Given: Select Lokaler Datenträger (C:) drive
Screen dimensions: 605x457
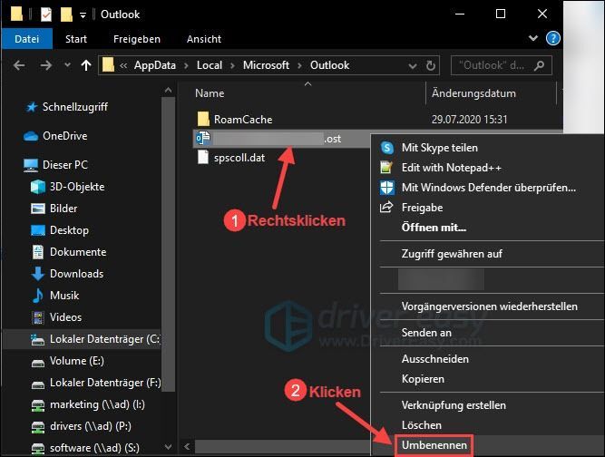Looking at the screenshot, I should pyautogui.click(x=104, y=339).
